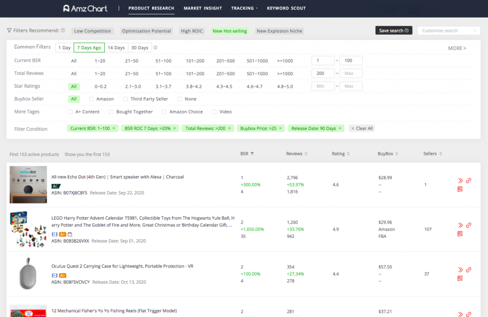The height and width of the screenshot is (317, 488).
Task: Tick the Third Party Seller checkbox
Action: pyautogui.click(x=125, y=99)
